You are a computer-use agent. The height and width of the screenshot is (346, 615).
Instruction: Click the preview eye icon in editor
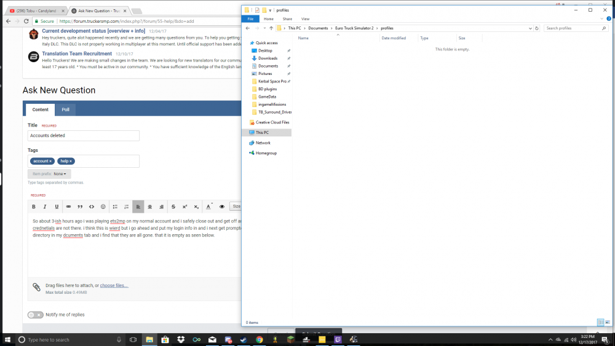tap(222, 206)
